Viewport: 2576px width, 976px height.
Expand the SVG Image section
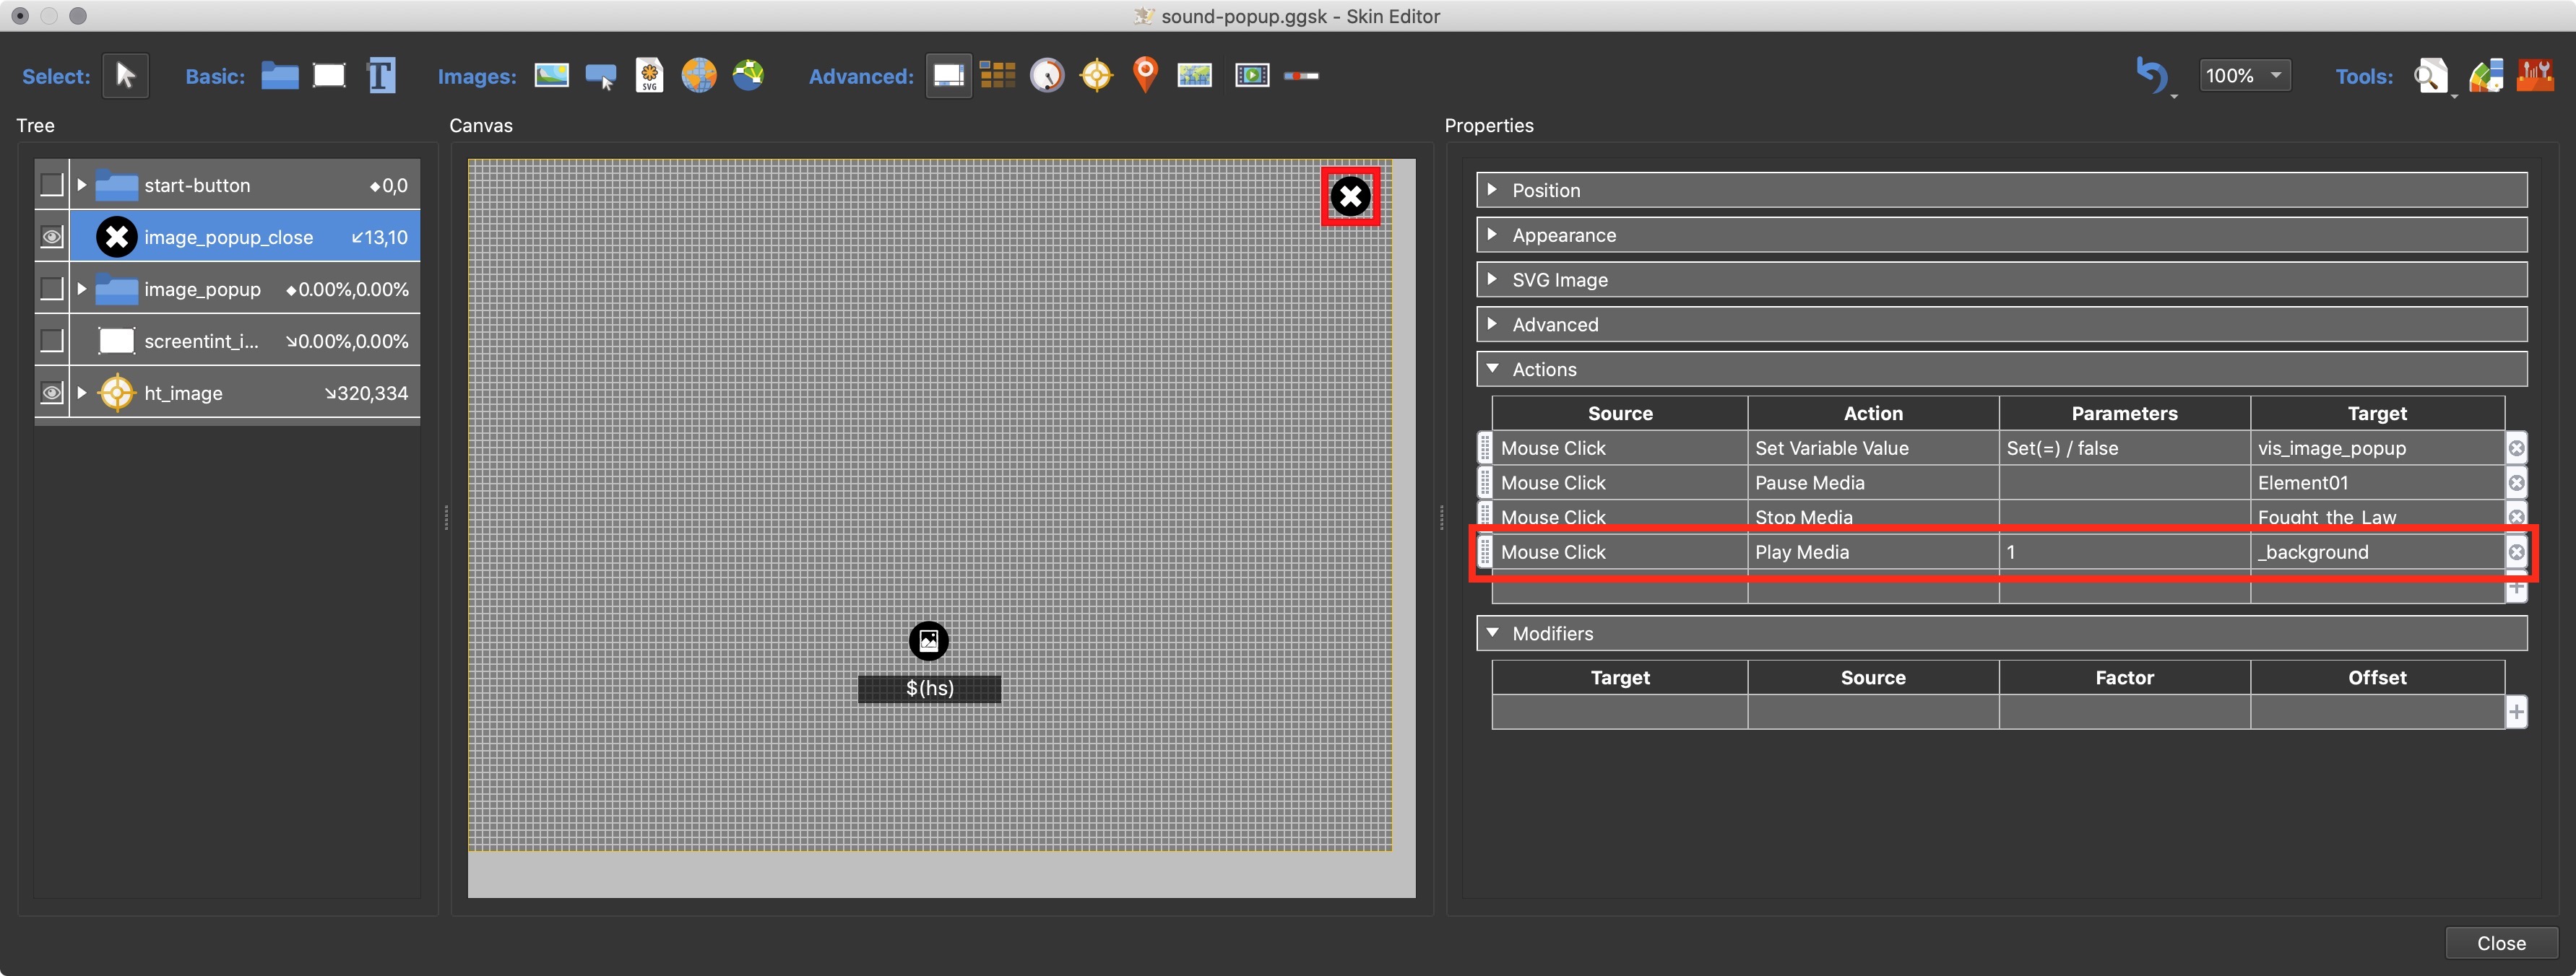(2001, 279)
